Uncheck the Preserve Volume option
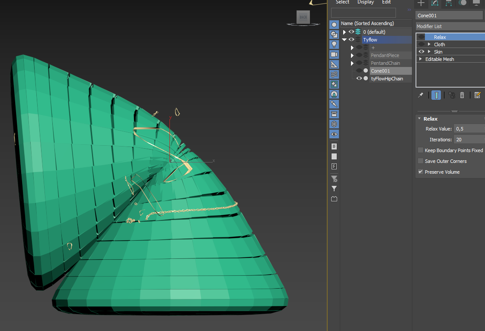The height and width of the screenshot is (331, 485). [421, 172]
